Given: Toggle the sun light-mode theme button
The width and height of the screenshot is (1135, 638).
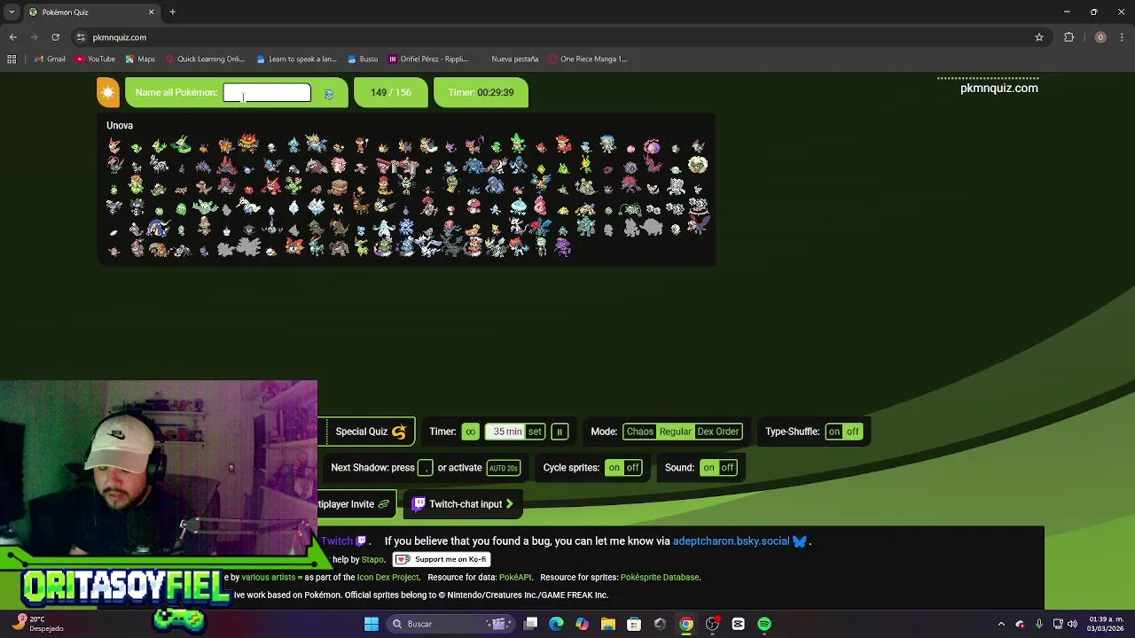Looking at the screenshot, I should click(x=107, y=92).
